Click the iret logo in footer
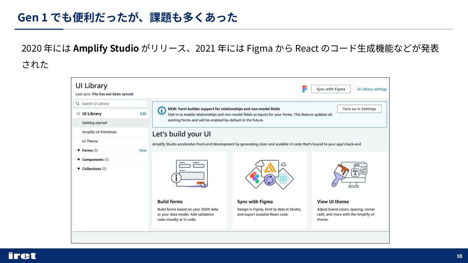The height and width of the screenshot is (263, 468). coord(22,256)
